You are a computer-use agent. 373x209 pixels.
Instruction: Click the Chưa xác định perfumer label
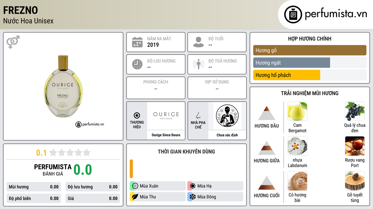[227, 135]
